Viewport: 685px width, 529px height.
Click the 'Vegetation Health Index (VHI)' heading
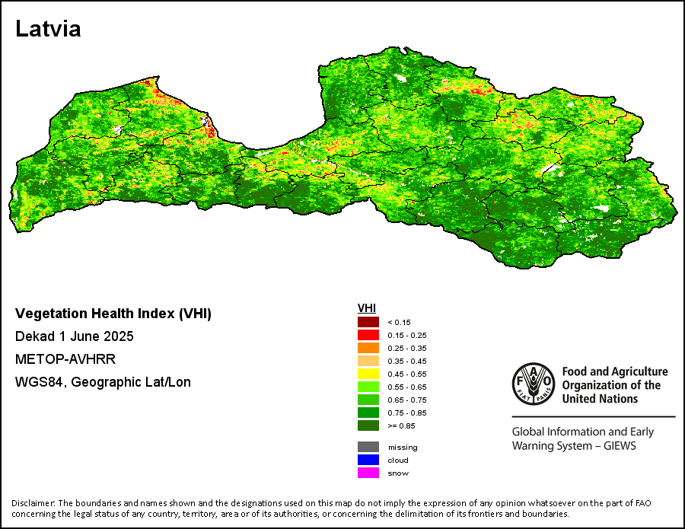(113, 314)
